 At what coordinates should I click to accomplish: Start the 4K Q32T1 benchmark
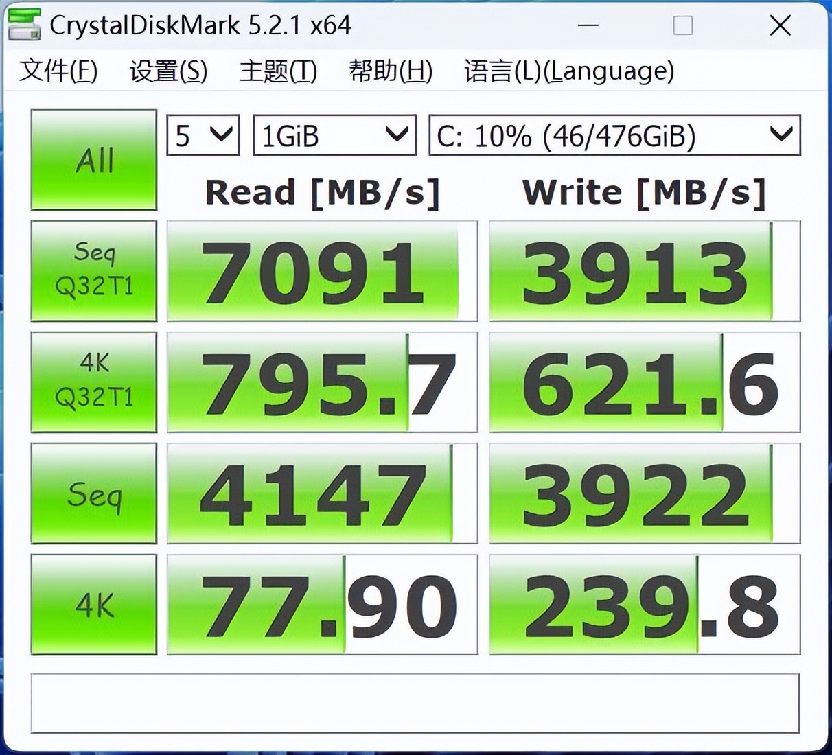[x=94, y=382]
